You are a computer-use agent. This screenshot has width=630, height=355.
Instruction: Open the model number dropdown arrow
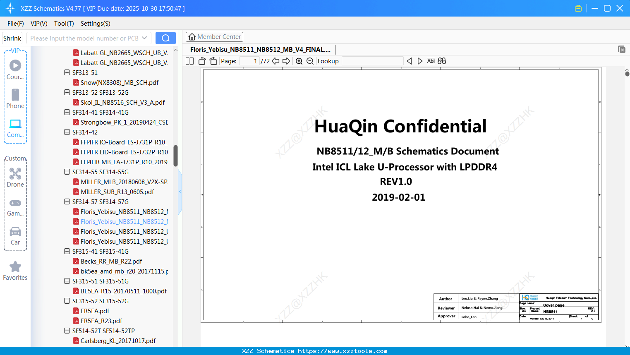coord(144,38)
